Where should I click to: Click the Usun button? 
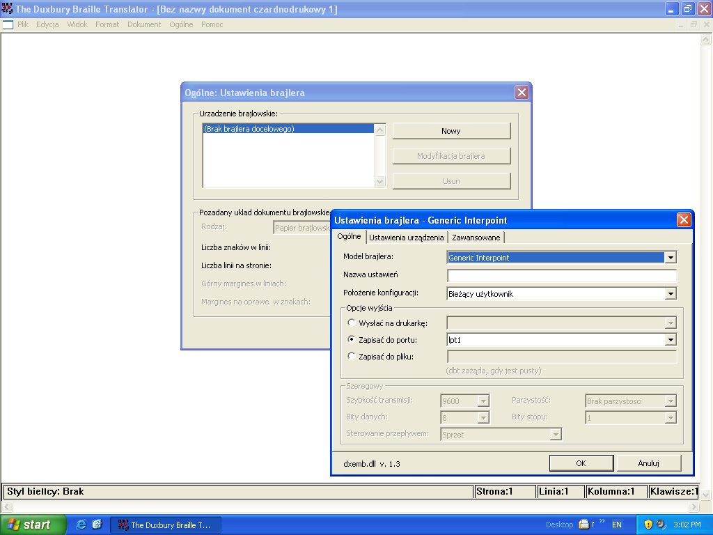[x=451, y=181]
